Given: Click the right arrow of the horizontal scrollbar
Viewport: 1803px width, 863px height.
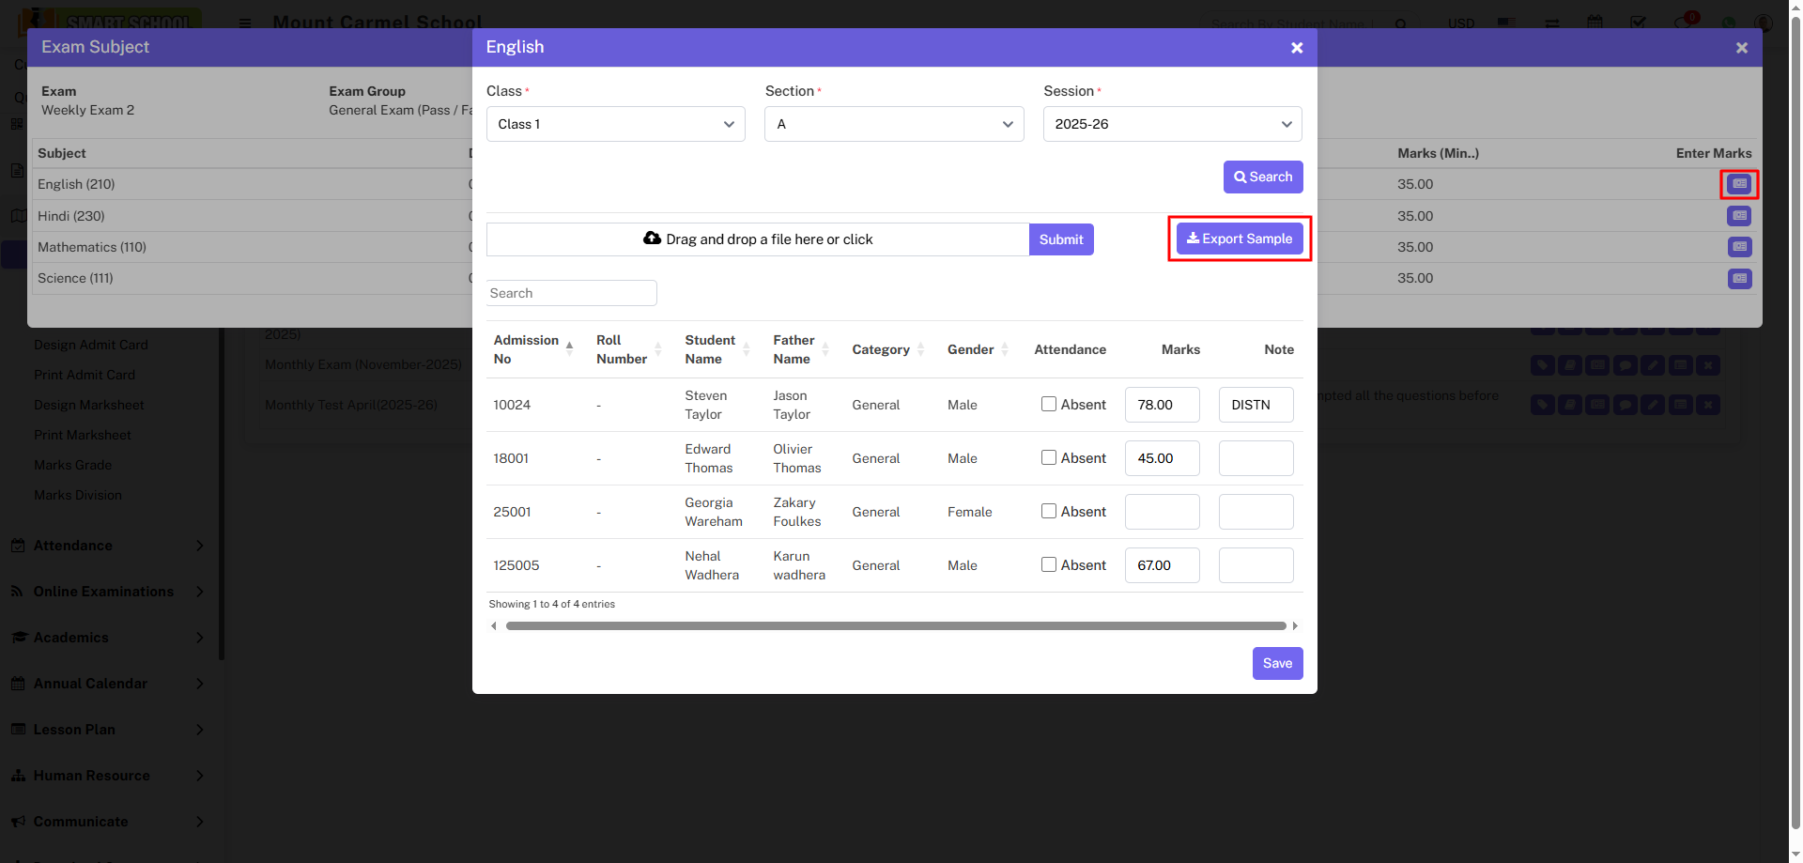Looking at the screenshot, I should 1295,626.
